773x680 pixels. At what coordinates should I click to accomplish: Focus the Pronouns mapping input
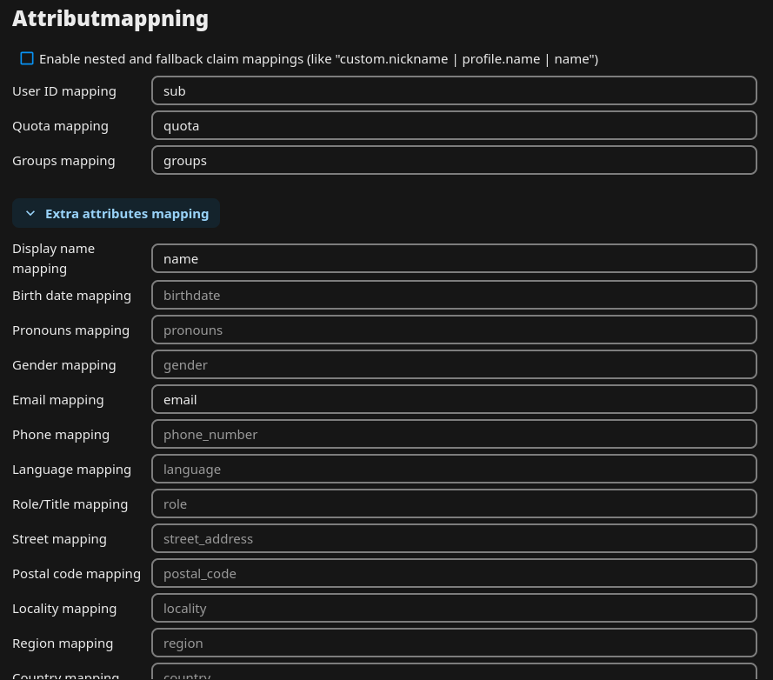pos(454,330)
